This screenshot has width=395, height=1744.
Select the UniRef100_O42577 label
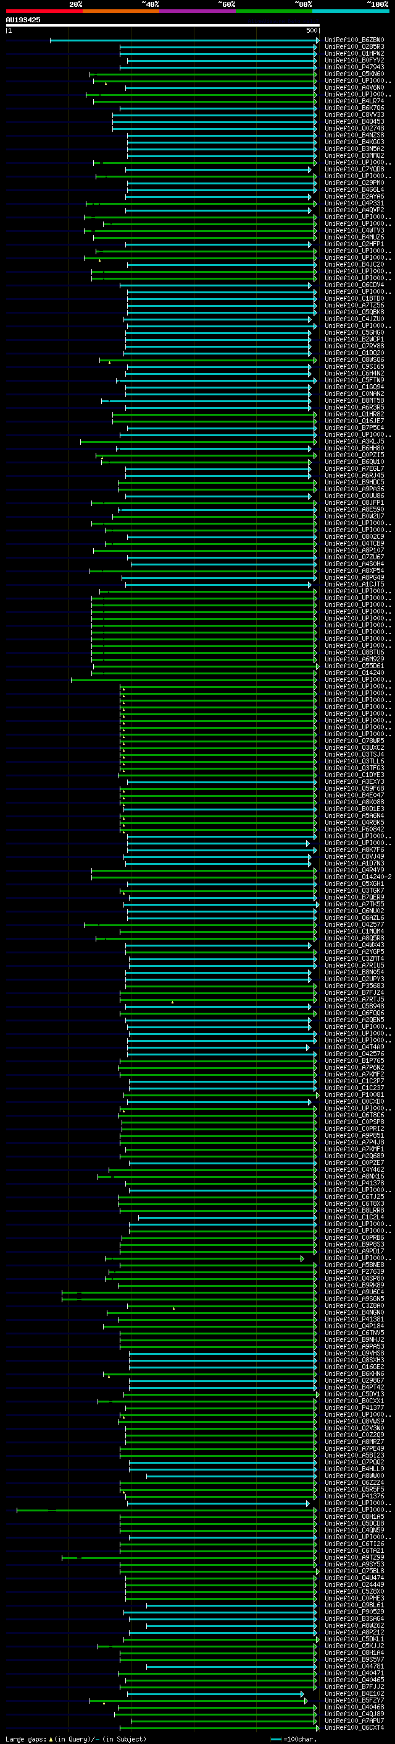(x=354, y=924)
